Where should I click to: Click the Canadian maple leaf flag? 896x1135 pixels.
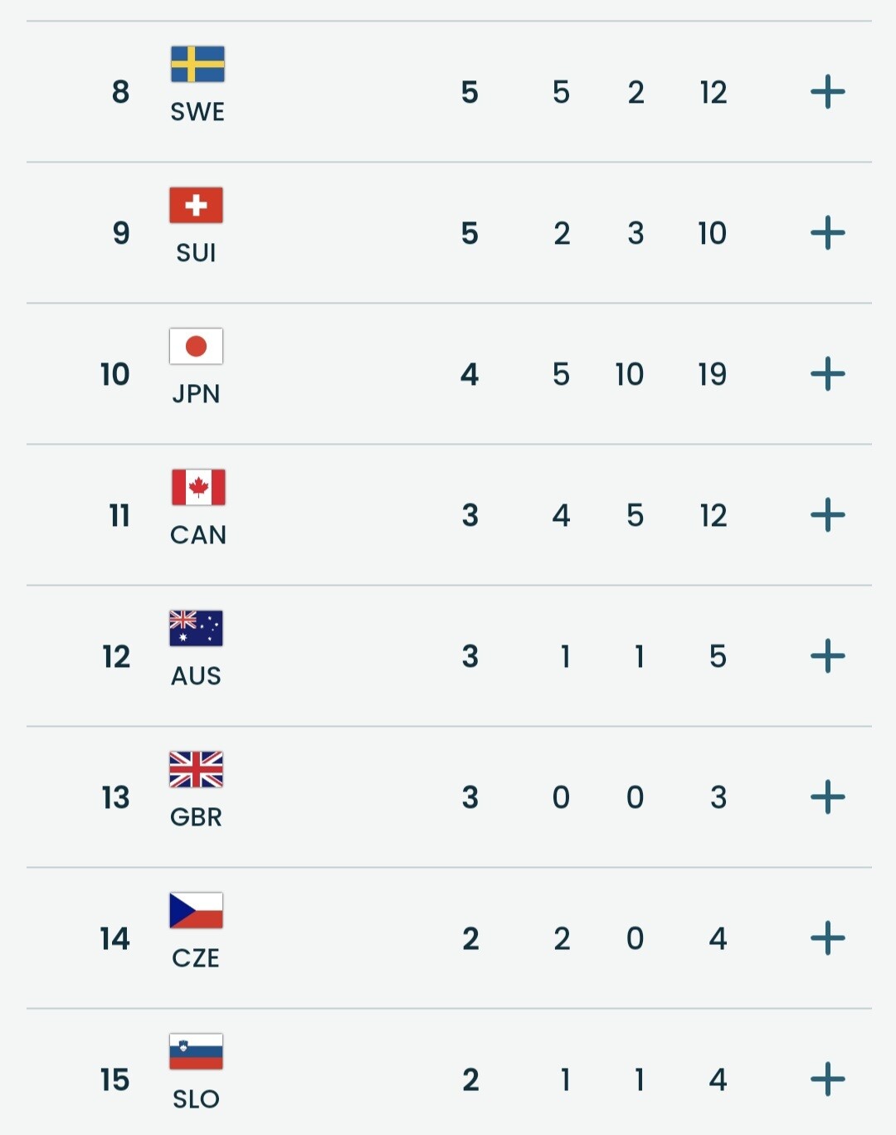point(197,487)
